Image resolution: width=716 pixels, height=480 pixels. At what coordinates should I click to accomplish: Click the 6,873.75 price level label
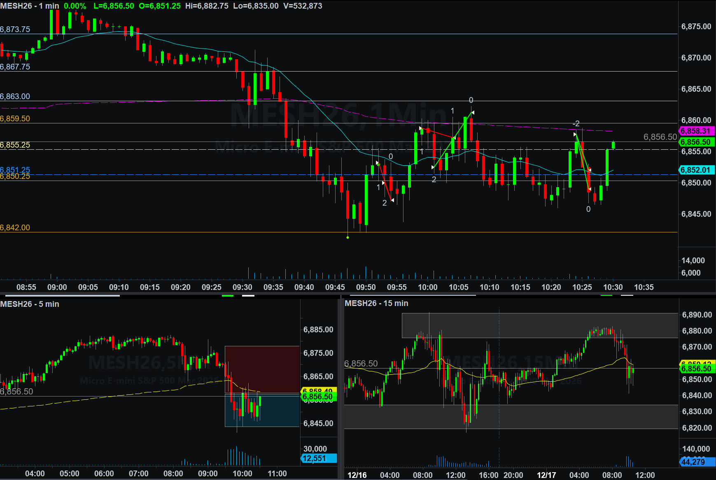click(15, 29)
